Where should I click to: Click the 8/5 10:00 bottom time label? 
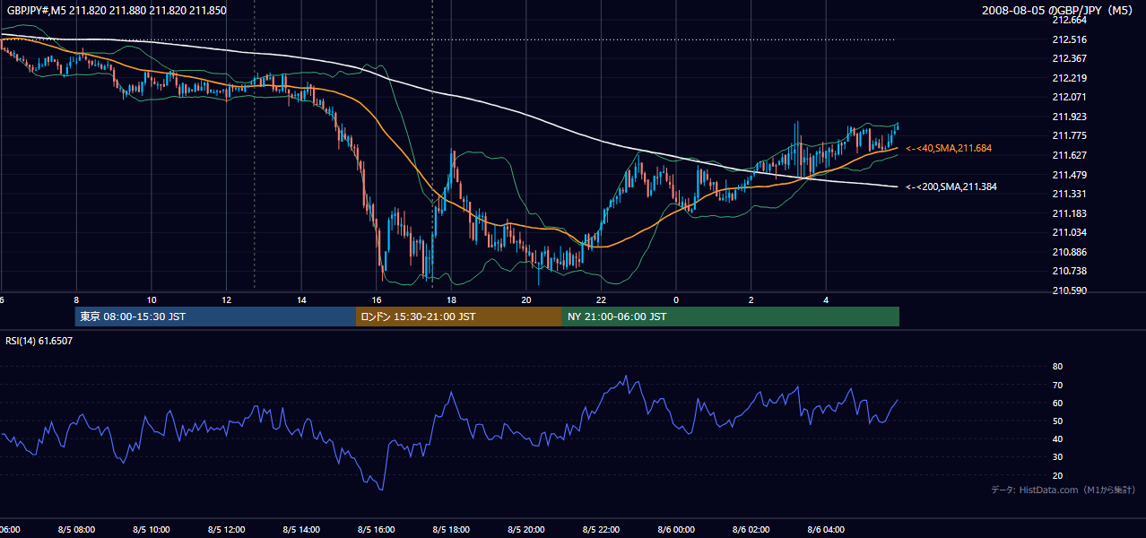[x=152, y=529]
